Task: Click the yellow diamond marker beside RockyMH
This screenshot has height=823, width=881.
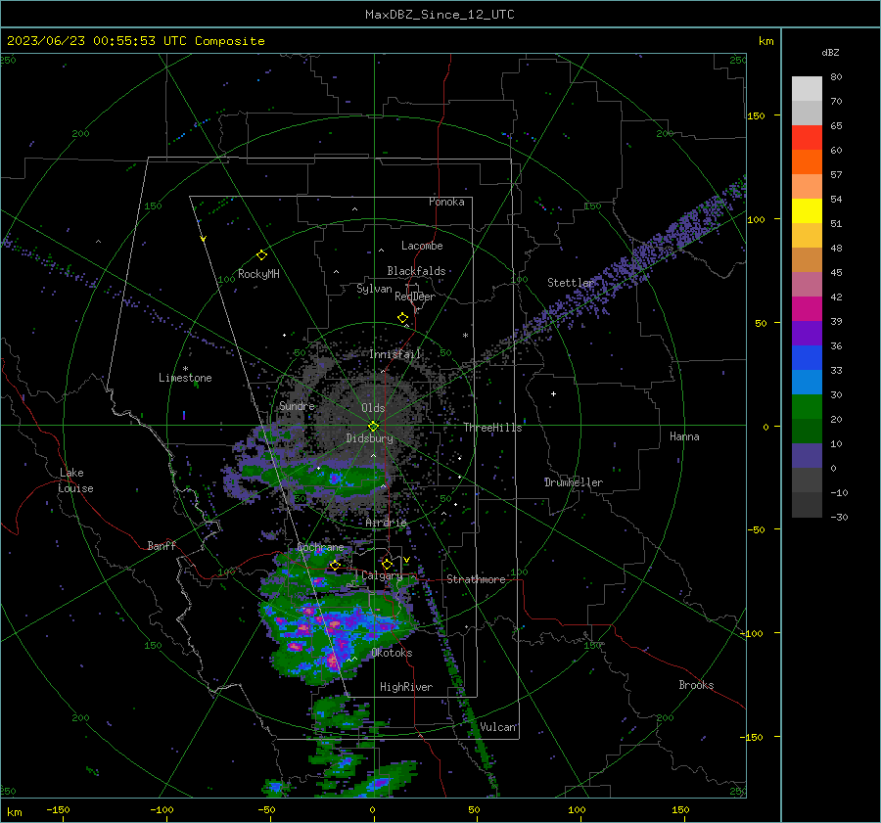Action: point(261,255)
